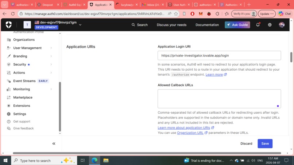294x165 pixels.
Task: Open the Windows Start menu
Action: point(5,161)
